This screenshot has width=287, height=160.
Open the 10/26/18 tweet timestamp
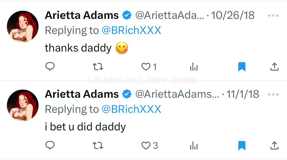(x=233, y=16)
